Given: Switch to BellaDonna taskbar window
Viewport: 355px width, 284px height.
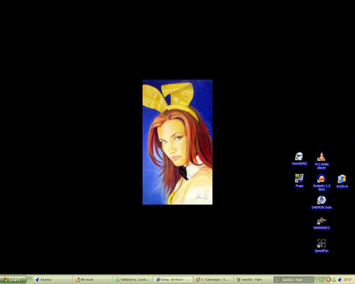Looking at the screenshot, I should click(133, 279).
